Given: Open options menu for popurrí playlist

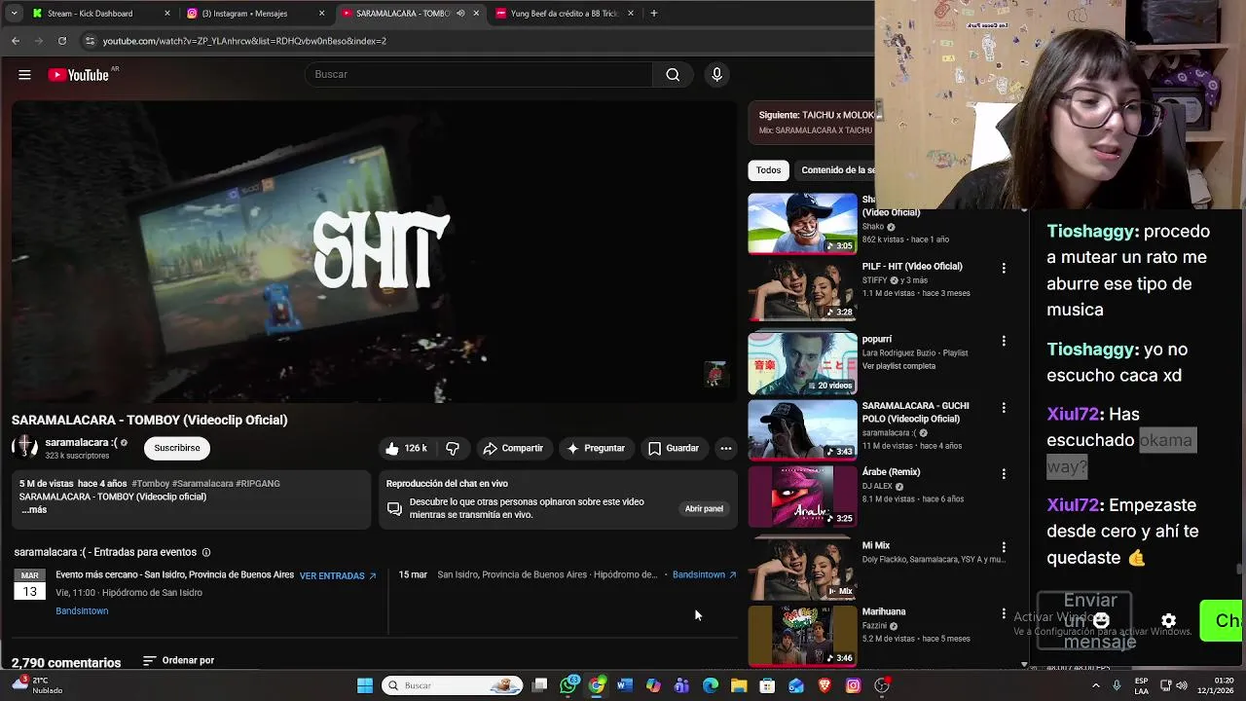Looking at the screenshot, I should point(1004,341).
